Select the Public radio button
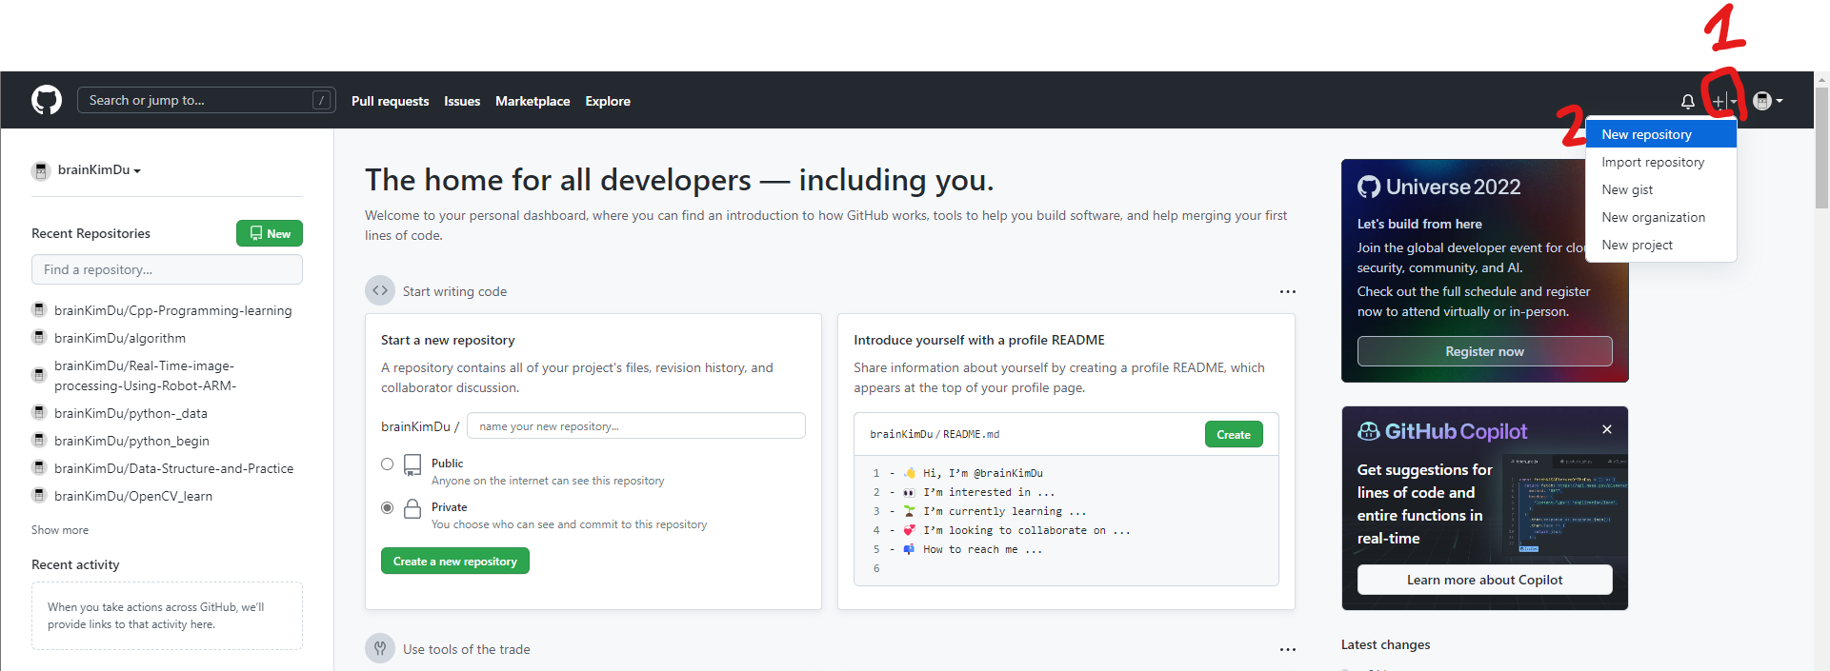This screenshot has height=671, width=1830. coord(387,464)
